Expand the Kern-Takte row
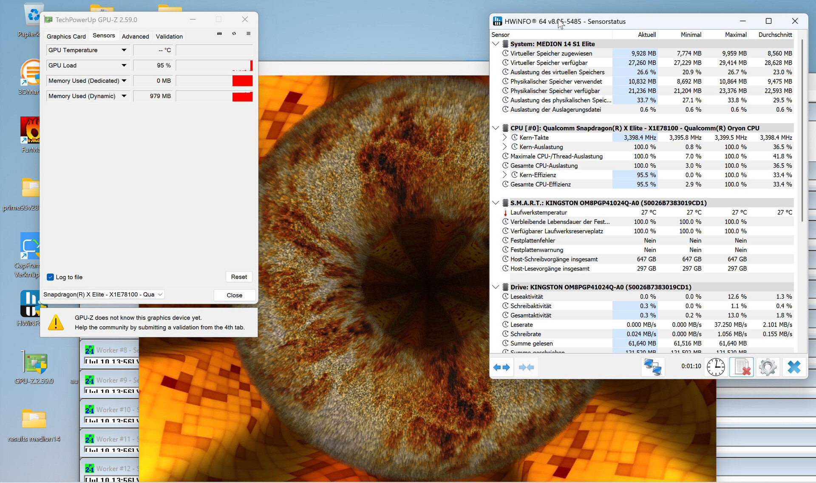816x483 pixels. coord(504,137)
